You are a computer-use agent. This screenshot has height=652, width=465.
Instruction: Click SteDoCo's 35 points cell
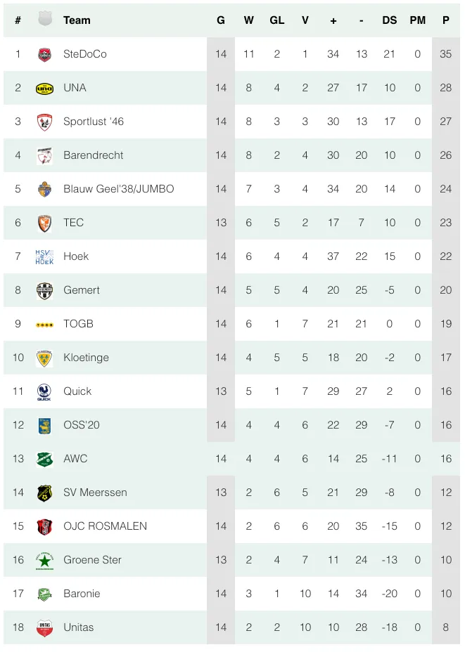446,54
